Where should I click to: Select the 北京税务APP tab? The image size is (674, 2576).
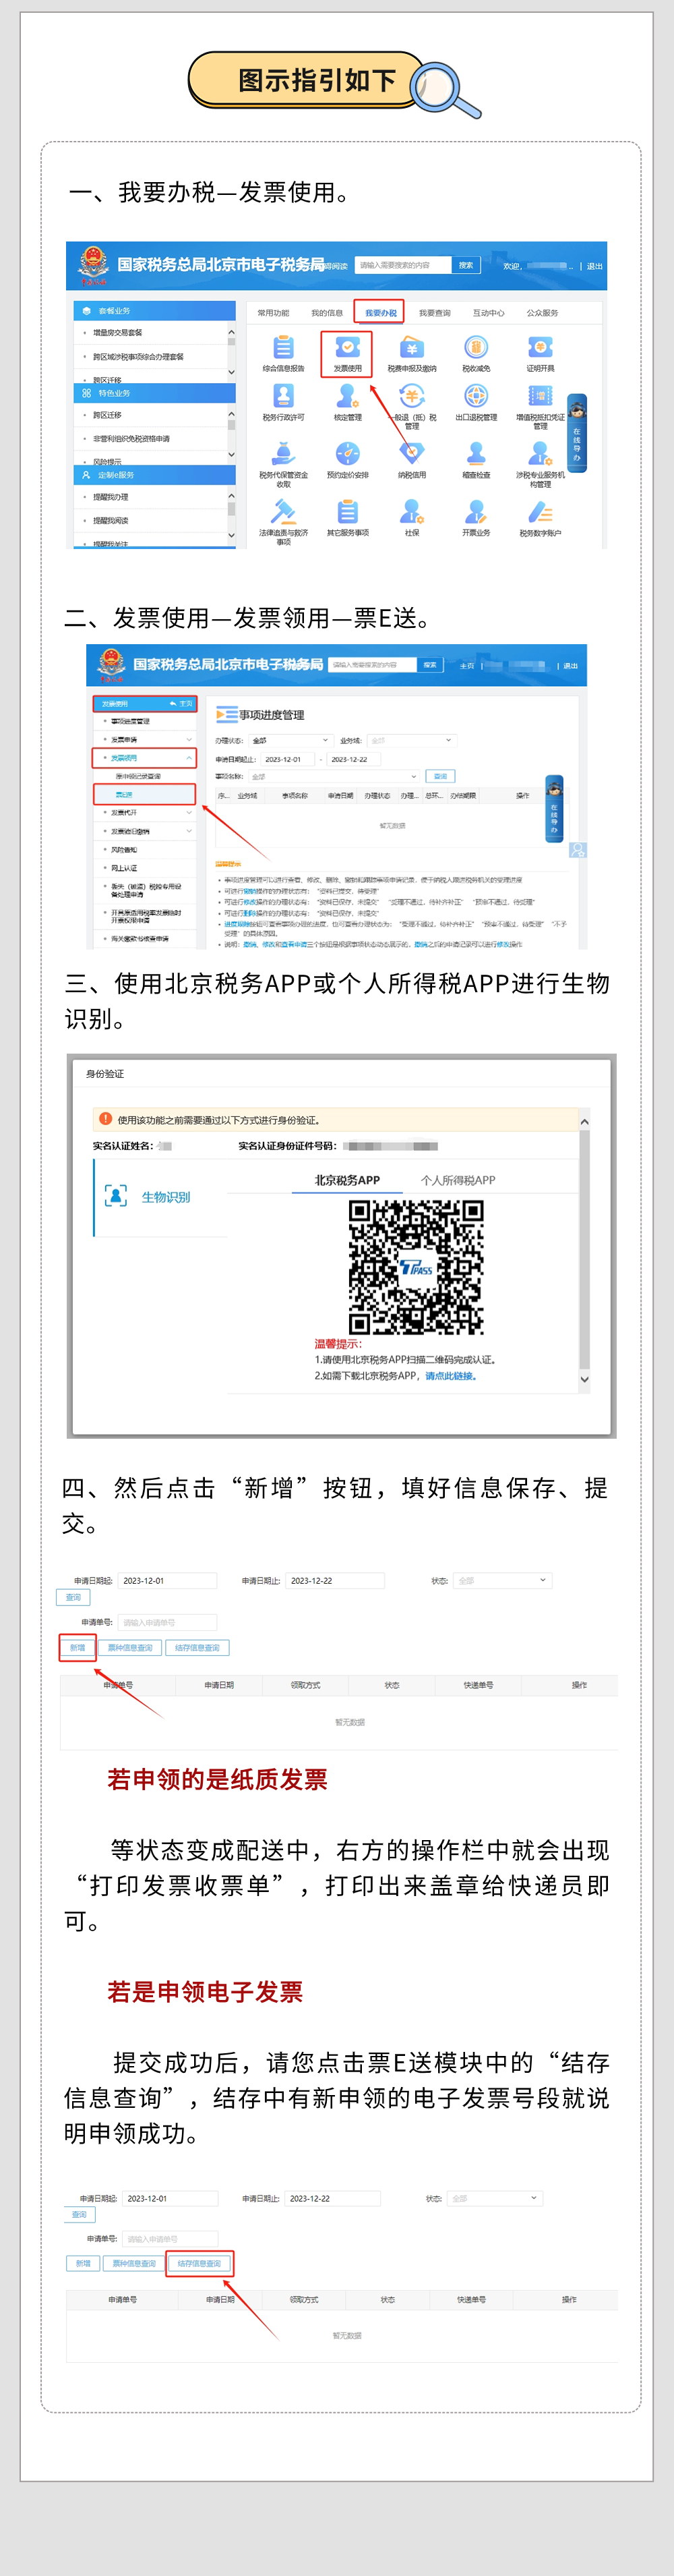[x=348, y=1180]
